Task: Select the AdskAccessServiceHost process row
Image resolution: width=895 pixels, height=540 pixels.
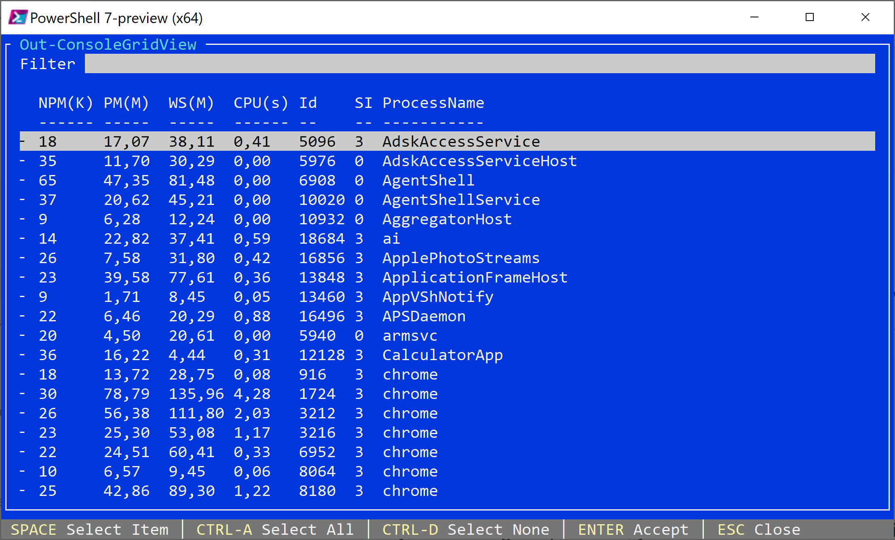Action: coord(479,161)
